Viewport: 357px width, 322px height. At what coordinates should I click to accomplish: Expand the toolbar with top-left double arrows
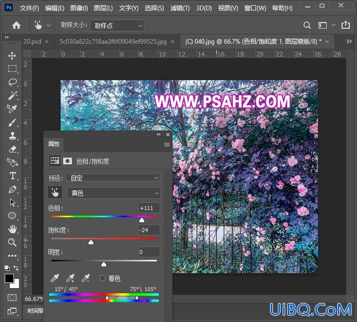[x=7, y=37]
